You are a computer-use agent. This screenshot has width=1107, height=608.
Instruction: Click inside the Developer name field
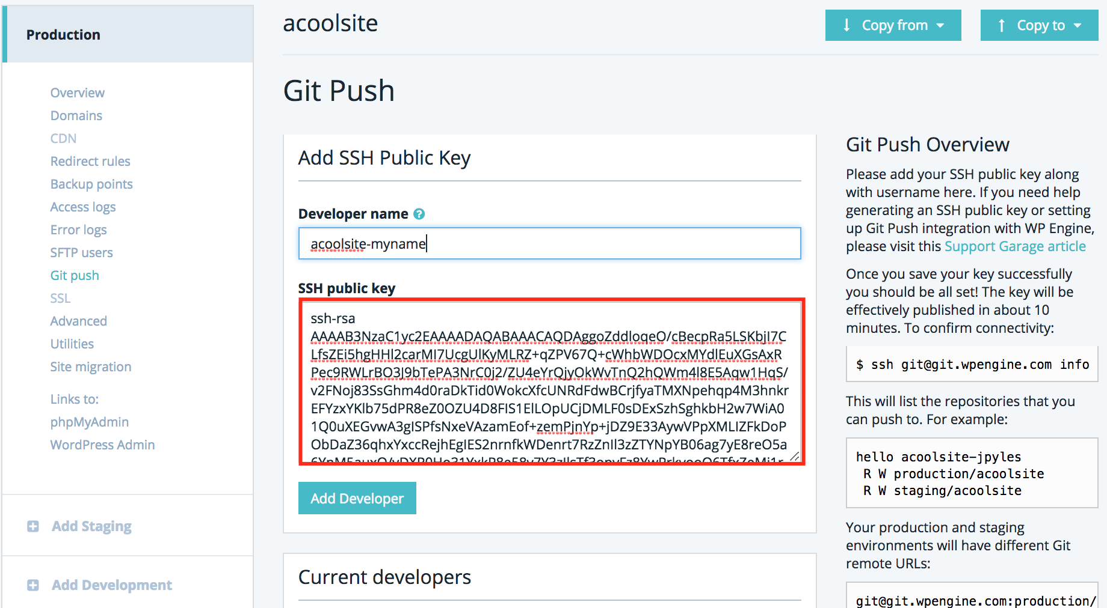click(549, 243)
